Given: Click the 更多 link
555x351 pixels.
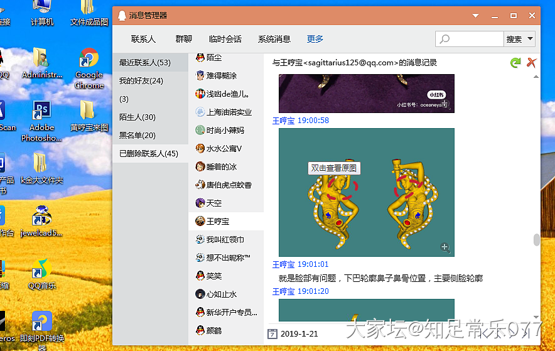Looking at the screenshot, I should point(315,39).
